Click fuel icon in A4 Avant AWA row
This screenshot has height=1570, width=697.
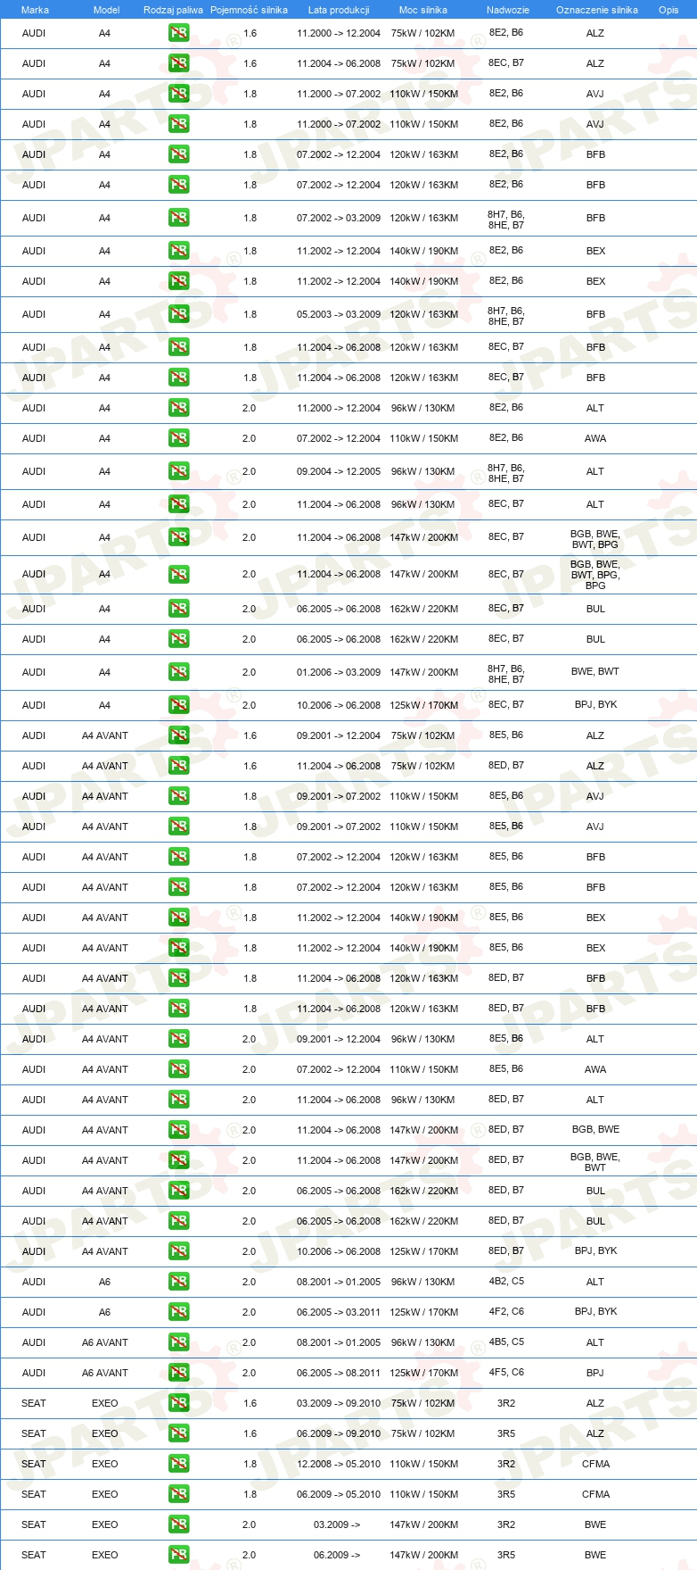pos(178,1069)
